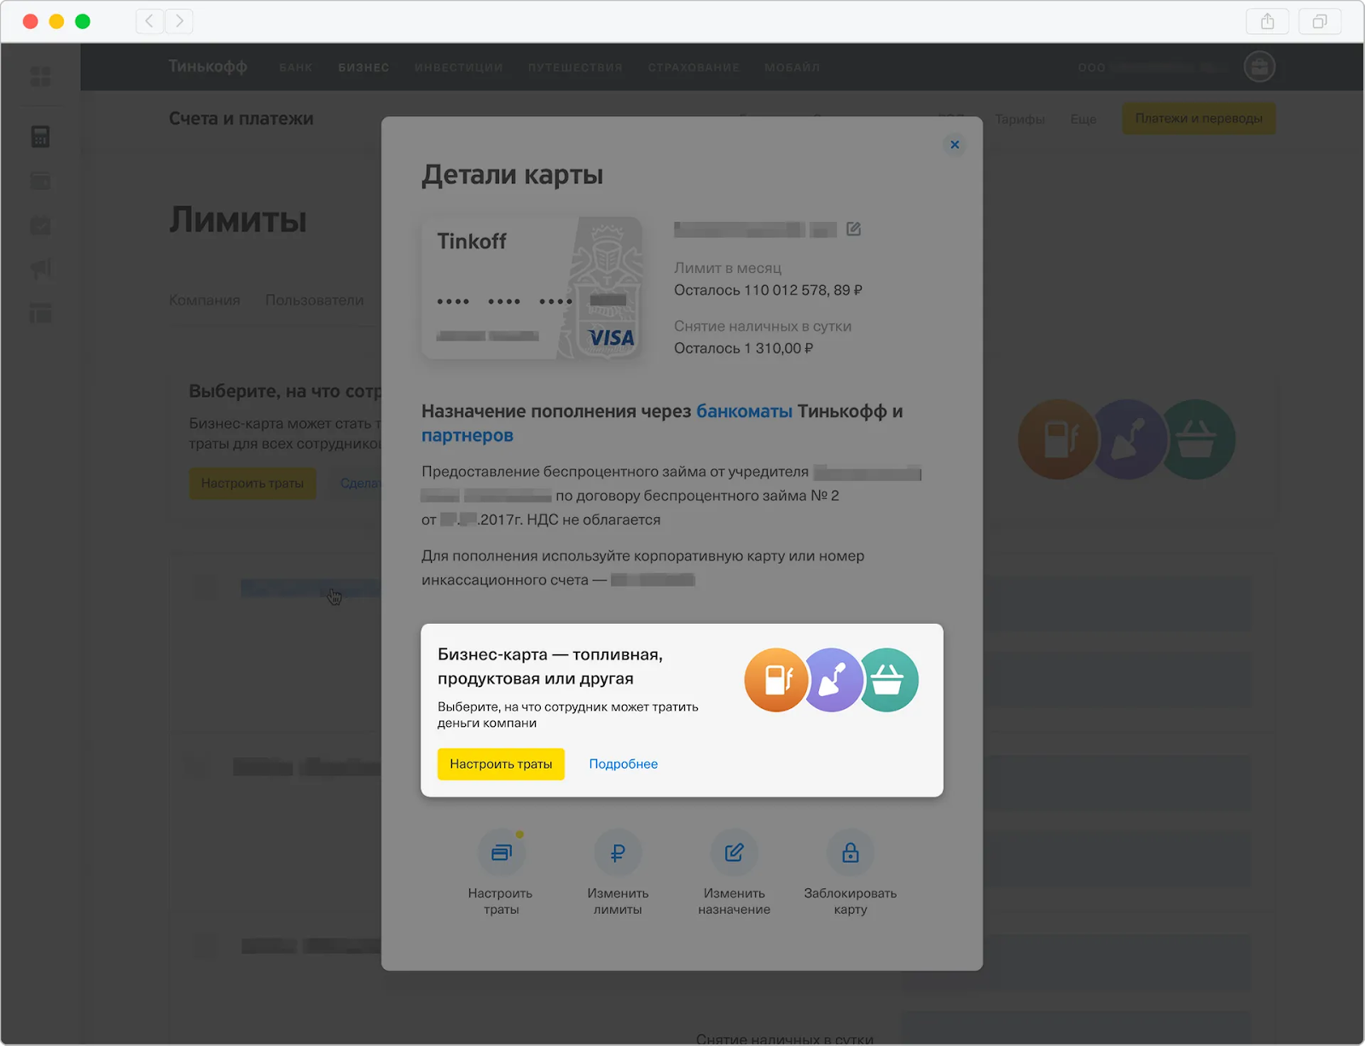Click the sidebar calculator icon

[x=40, y=137]
